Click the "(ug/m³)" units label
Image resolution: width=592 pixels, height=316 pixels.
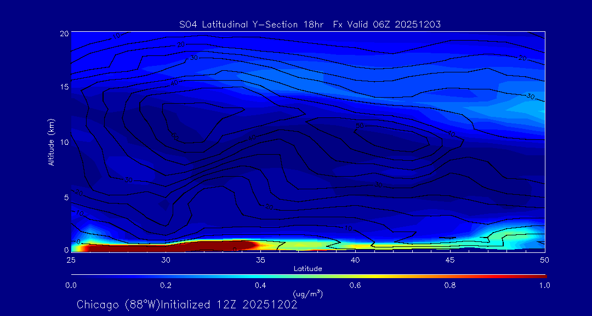coord(308,294)
